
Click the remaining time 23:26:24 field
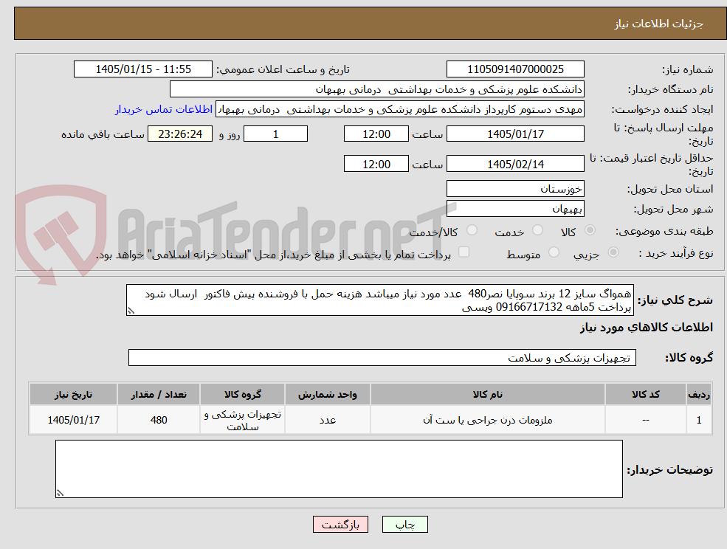(180, 134)
